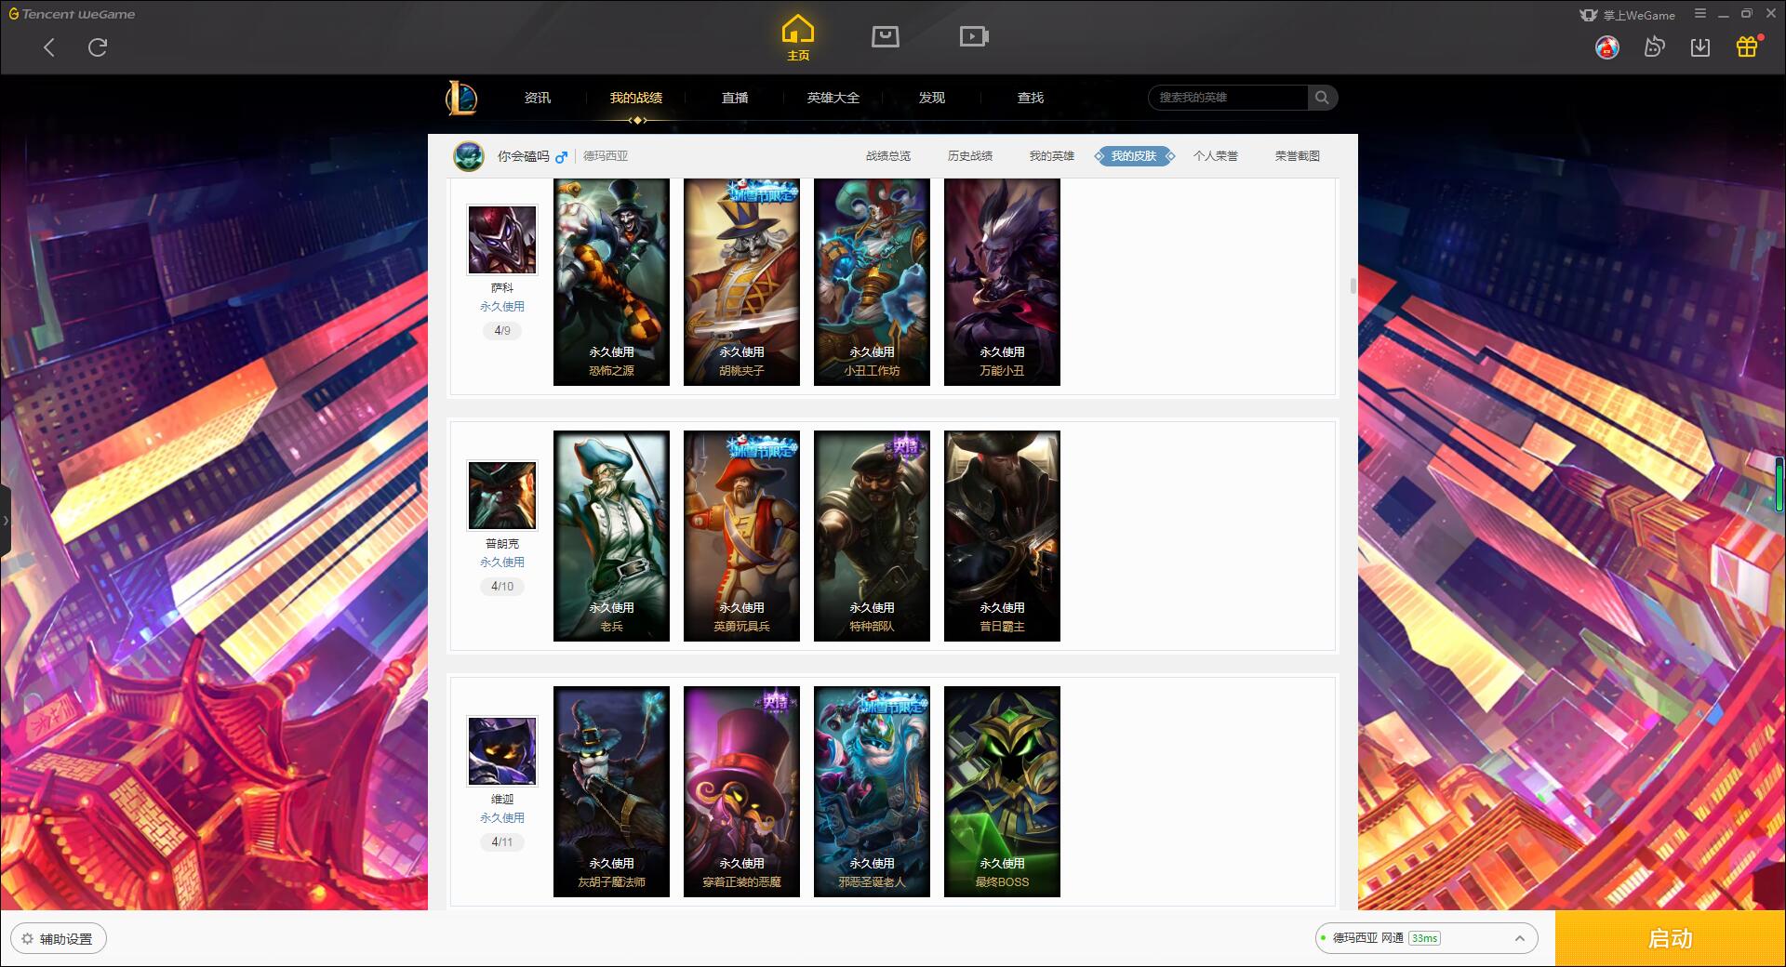Click the 搜索我的英雄 search field
This screenshot has width=1786, height=967.
[1228, 98]
